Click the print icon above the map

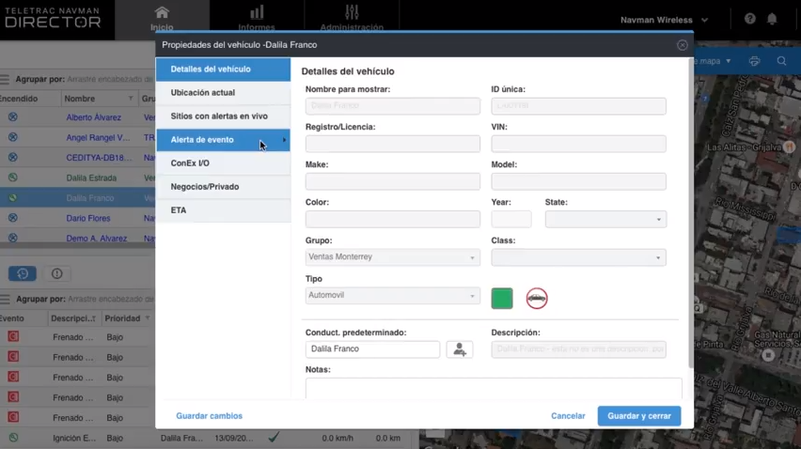(754, 61)
